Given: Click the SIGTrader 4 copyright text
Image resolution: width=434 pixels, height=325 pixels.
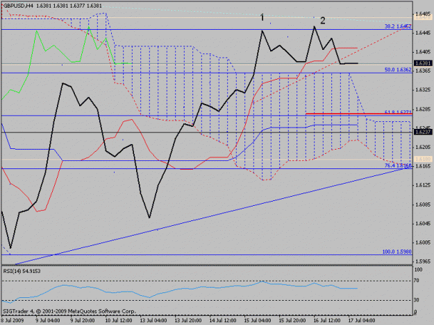Looking at the screenshot, I should [69, 311].
